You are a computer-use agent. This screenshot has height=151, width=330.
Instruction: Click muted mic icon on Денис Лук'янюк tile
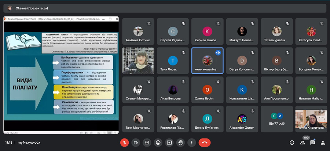[218, 111]
